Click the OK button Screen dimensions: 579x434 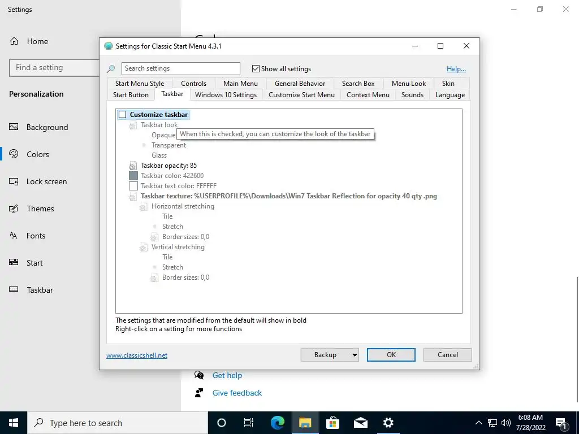point(391,355)
